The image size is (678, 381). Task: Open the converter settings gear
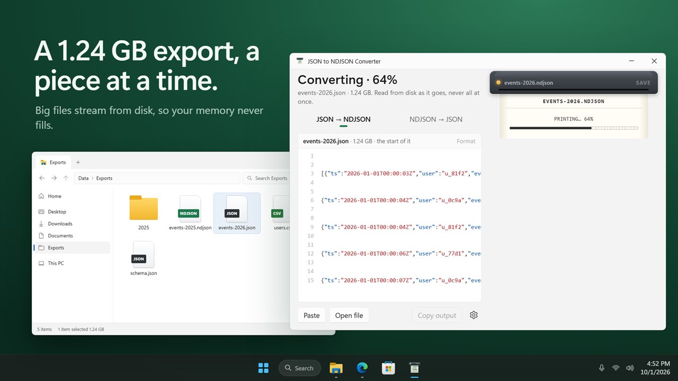474,315
